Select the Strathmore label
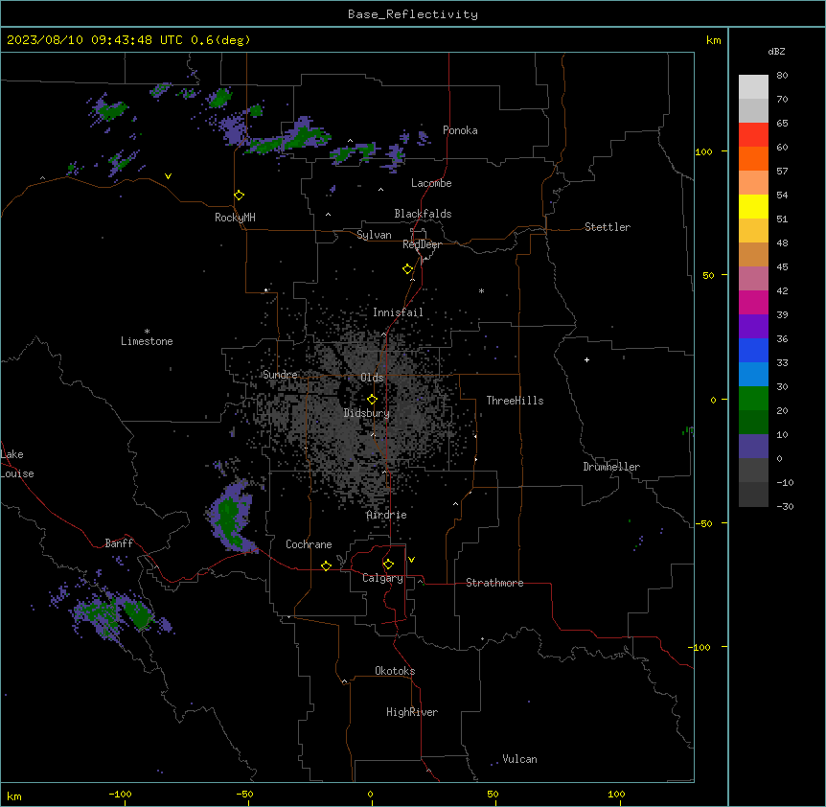The height and width of the screenshot is (807, 826). (x=494, y=583)
